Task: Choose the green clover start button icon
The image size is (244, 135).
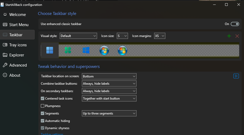Action: pos(68,50)
